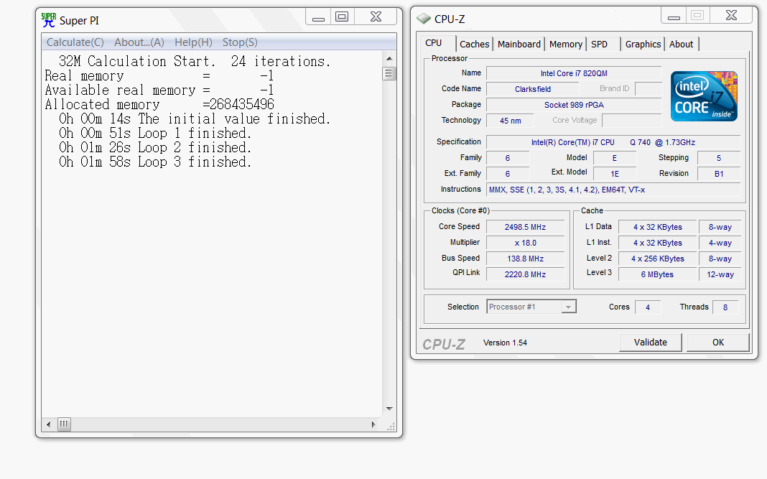Switch to the Memory tab
This screenshot has height=479, width=767.
point(565,44)
